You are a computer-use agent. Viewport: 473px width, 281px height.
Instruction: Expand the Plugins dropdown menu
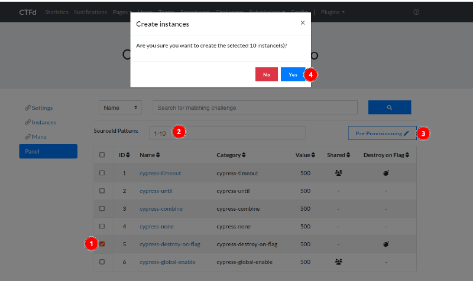pos(332,12)
